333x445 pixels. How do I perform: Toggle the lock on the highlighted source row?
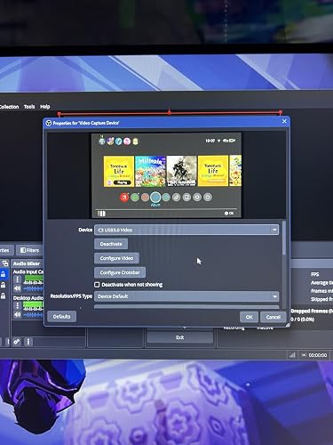click(3, 274)
